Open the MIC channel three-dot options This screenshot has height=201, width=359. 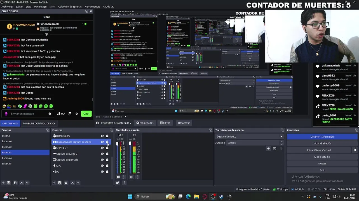coord(124,177)
